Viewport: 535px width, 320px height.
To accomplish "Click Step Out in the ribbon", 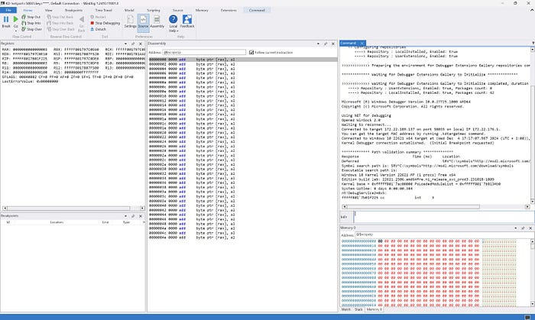I will click(31, 17).
